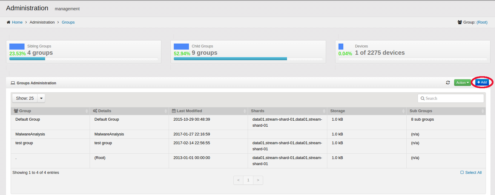Click the home icon in breadcrumb

(x=8, y=22)
